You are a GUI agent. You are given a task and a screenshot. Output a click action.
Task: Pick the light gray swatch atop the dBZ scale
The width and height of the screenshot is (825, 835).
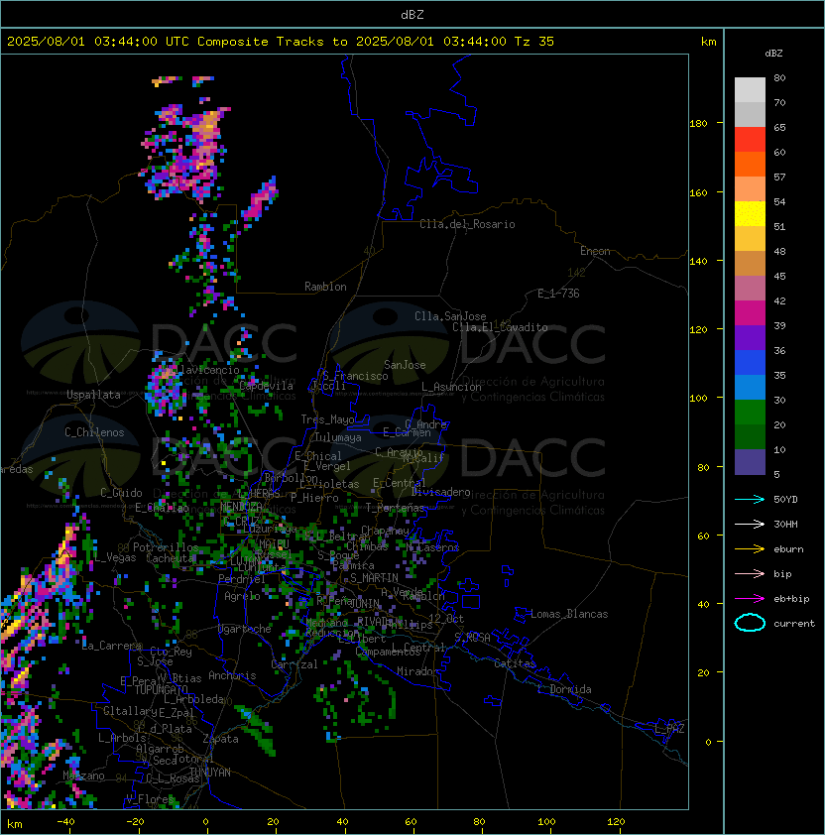(x=750, y=90)
